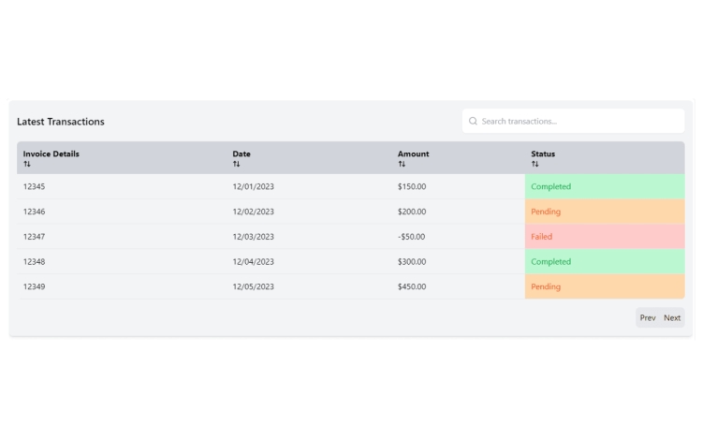This screenshot has height=439, width=702.
Task: Click the date 12/03/2023
Action: pyautogui.click(x=253, y=237)
